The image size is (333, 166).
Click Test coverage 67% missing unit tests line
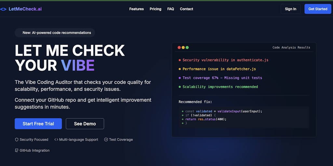[x=222, y=78]
